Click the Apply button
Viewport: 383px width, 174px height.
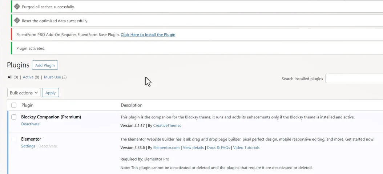[51, 93]
